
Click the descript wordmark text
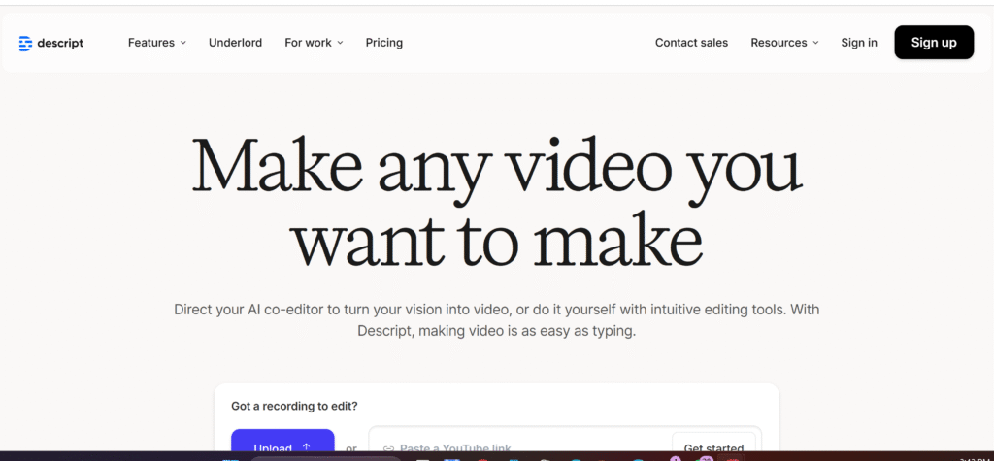click(60, 43)
